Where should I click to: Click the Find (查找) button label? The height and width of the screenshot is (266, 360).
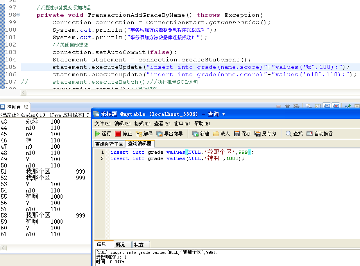298,134
